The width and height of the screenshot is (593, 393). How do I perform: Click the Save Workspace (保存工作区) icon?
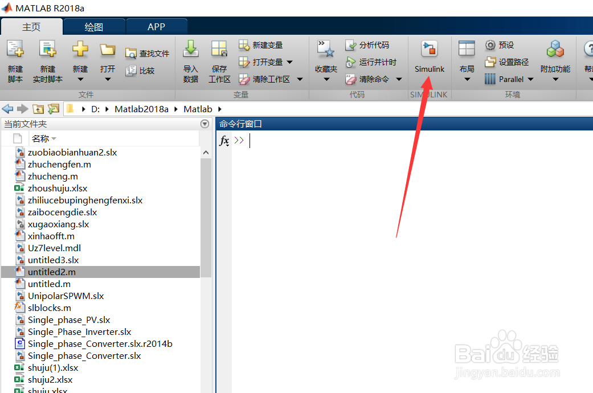[x=219, y=49]
